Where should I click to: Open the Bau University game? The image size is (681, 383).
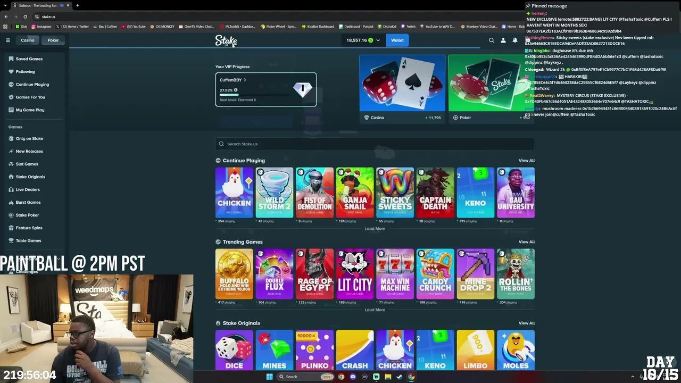(516, 193)
